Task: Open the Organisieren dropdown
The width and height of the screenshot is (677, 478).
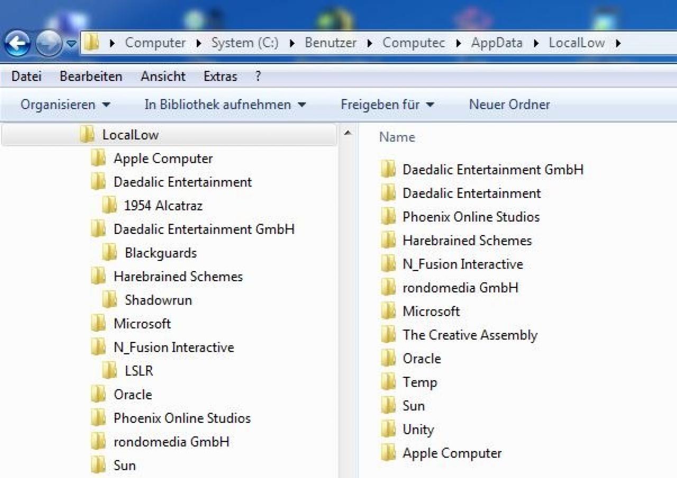Action: (x=66, y=104)
